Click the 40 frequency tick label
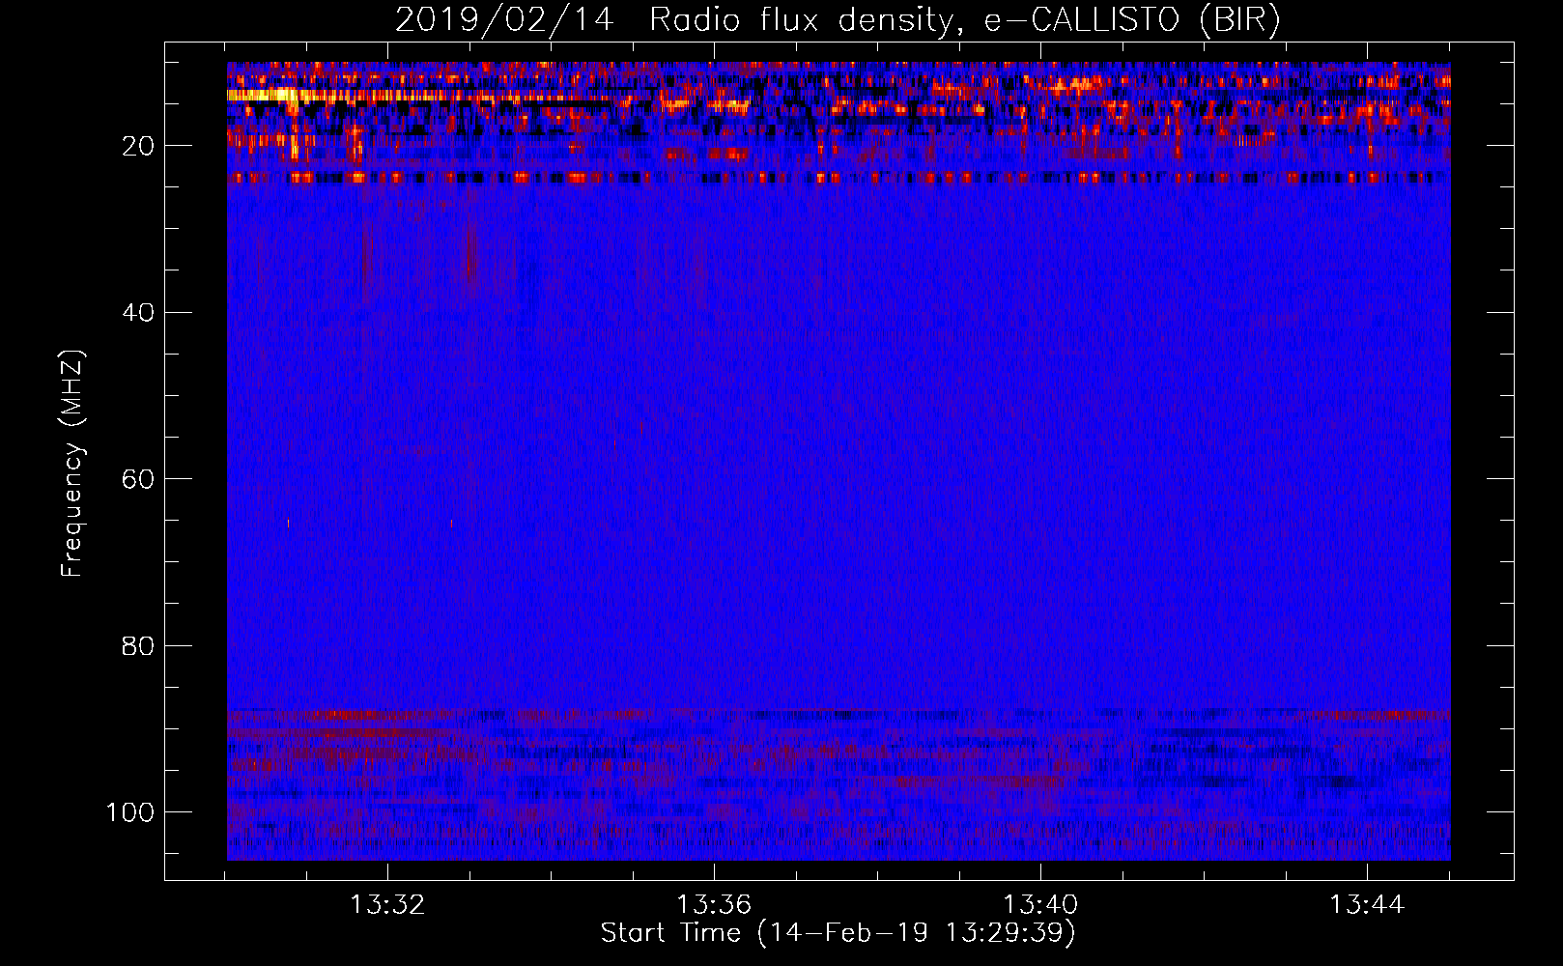The width and height of the screenshot is (1563, 966). [138, 313]
